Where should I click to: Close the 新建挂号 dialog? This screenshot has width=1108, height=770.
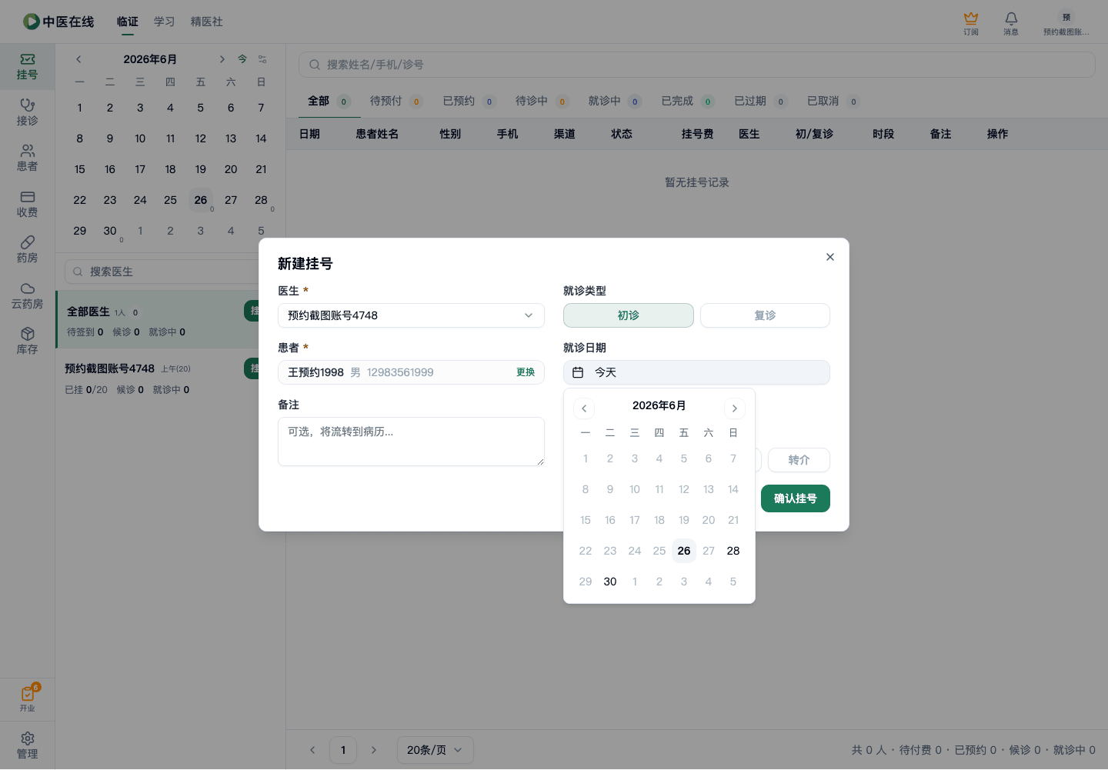(830, 257)
